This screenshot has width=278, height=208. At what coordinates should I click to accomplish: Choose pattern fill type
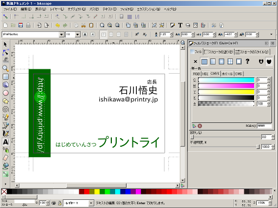click(230, 62)
